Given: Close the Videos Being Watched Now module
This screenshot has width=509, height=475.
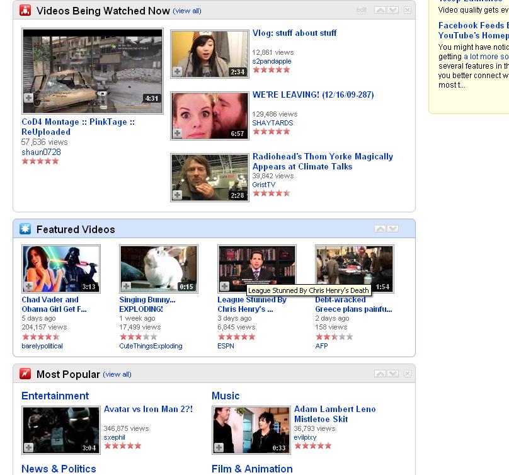Looking at the screenshot, I should 408,10.
